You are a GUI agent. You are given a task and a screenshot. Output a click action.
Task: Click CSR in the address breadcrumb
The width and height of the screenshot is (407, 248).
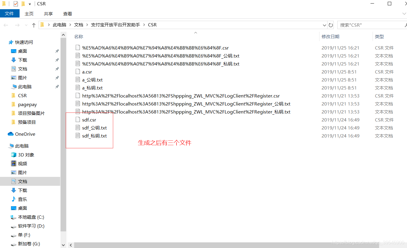(x=152, y=25)
